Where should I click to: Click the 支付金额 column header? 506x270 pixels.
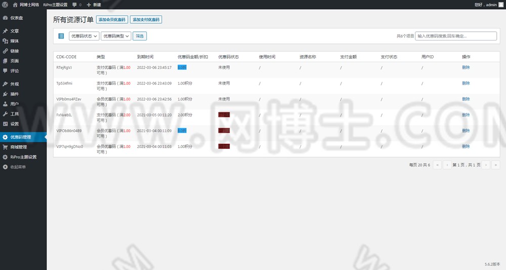tap(348, 57)
